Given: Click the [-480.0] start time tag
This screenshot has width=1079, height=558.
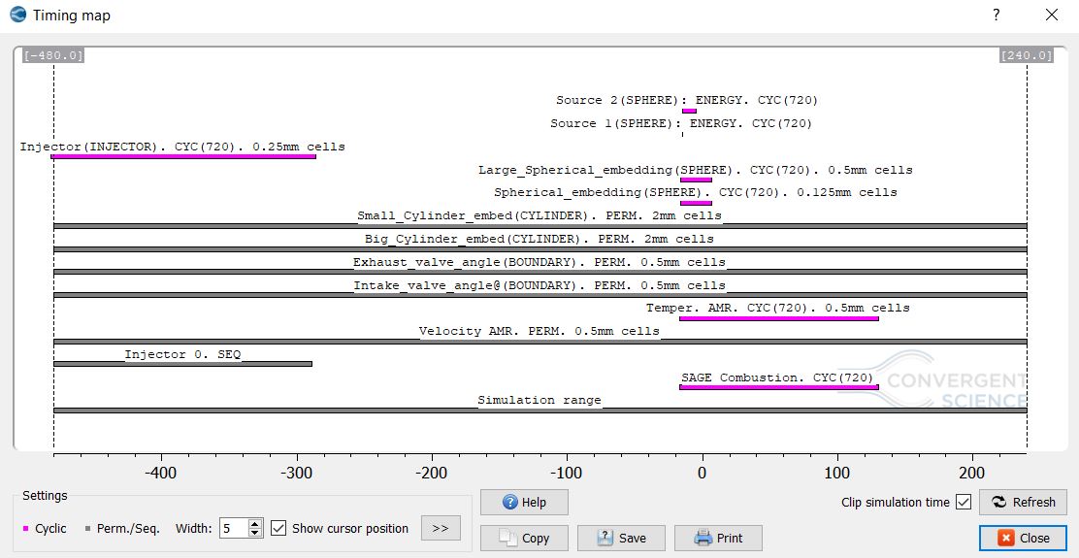Looking at the screenshot, I should (x=53, y=55).
